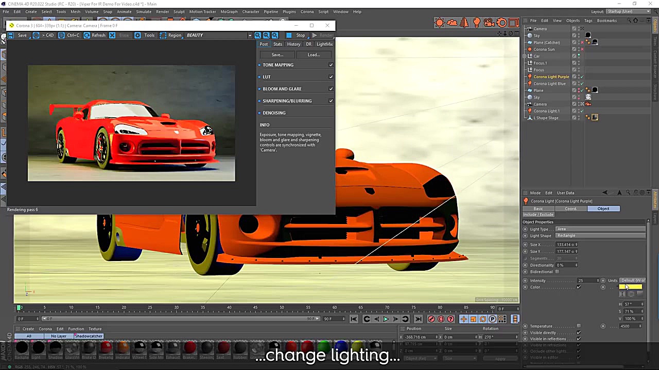The height and width of the screenshot is (370, 659).
Task: Uncheck the Bloom and Glare checkbox
Action: pyautogui.click(x=331, y=89)
